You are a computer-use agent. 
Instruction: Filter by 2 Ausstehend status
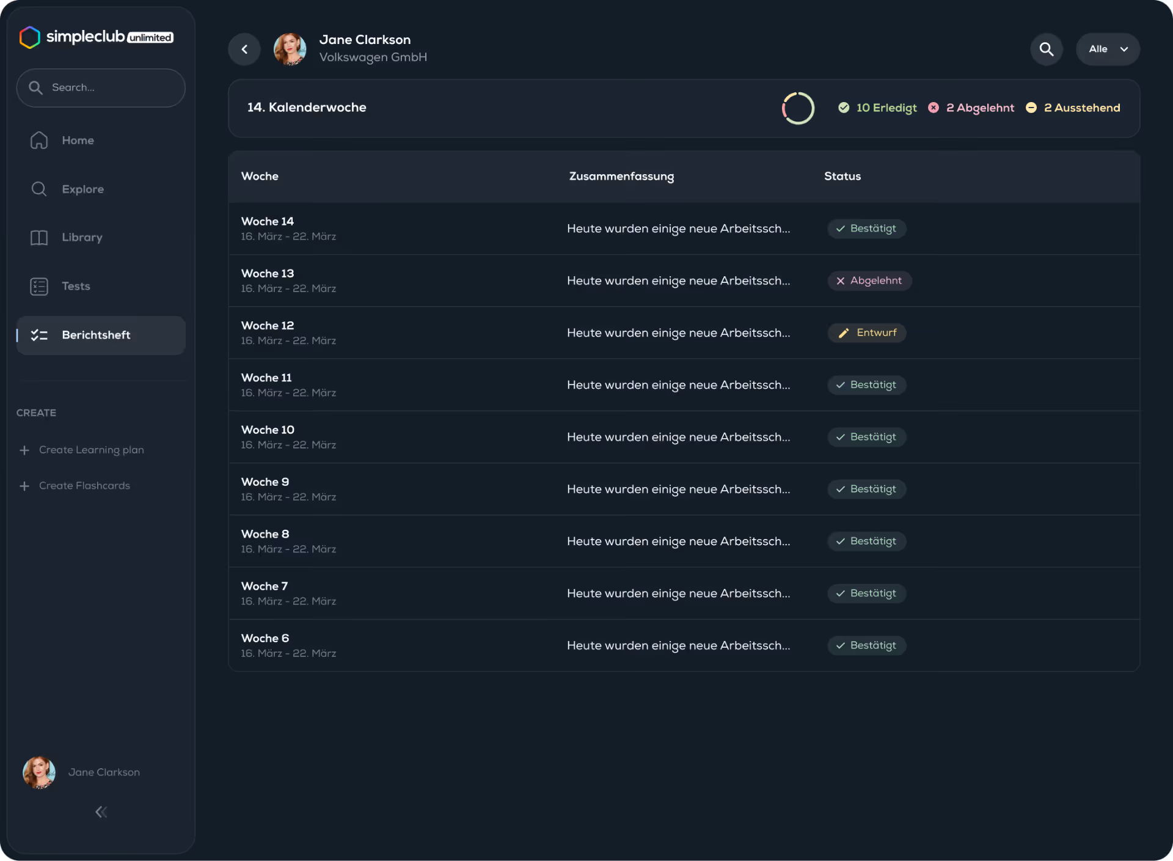[1073, 108]
